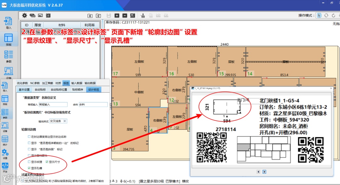Toggle 显示"是否是柜体朝前的一边"的标记 checkbox
The image size is (340, 185).
[29, 143]
